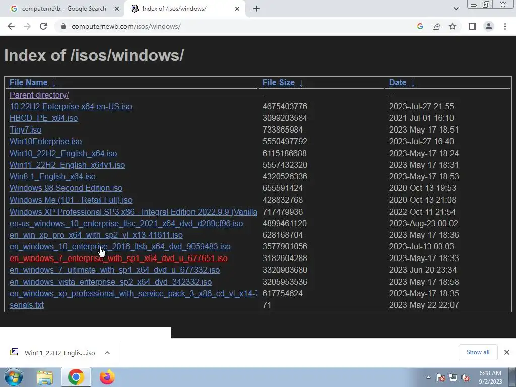Click Show all downloads
Screen dimensions: 516x387
pos(478,352)
